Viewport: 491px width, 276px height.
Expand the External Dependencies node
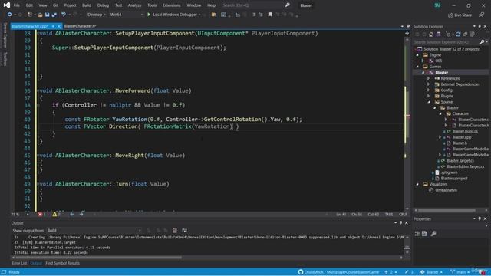click(429, 84)
